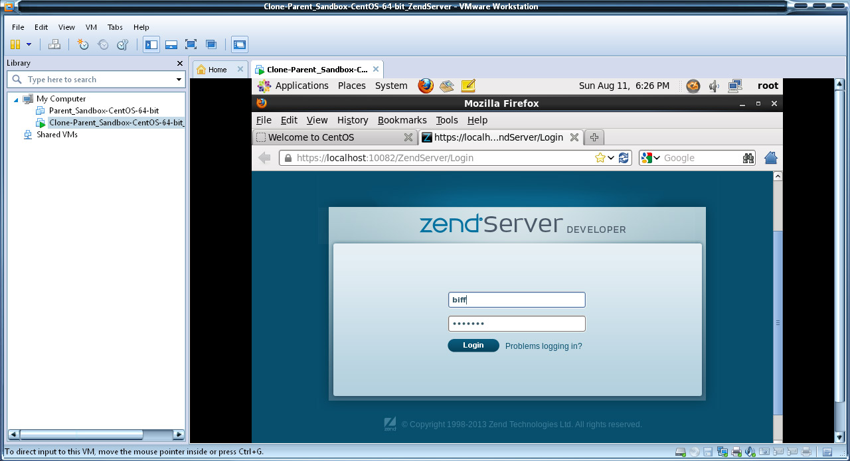
Task: Open the power options dropdown arrow
Action: pos(29,44)
